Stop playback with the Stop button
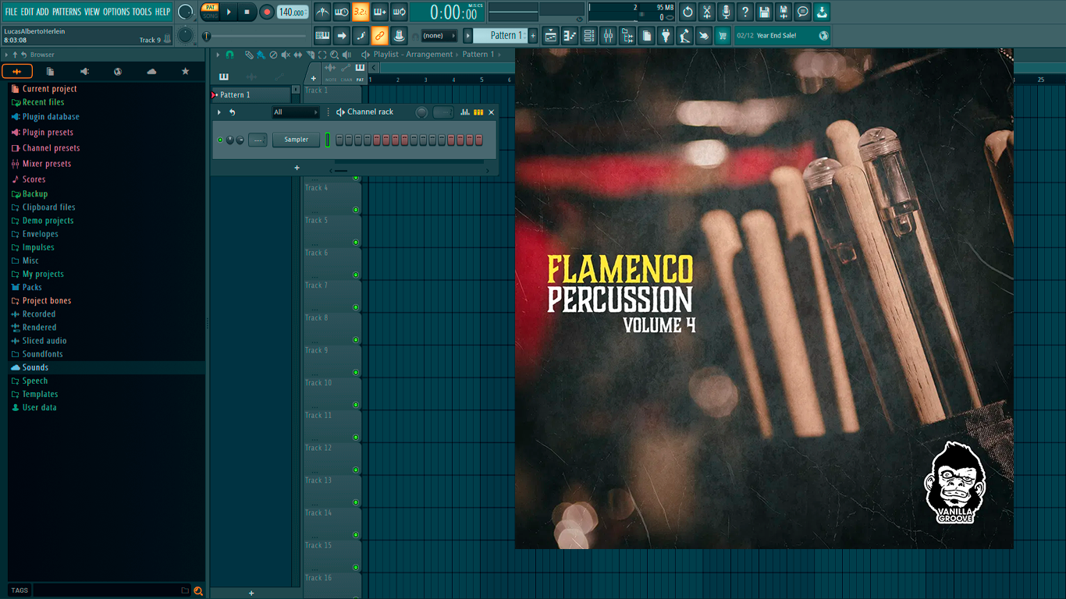This screenshot has width=1066, height=599. click(x=247, y=12)
